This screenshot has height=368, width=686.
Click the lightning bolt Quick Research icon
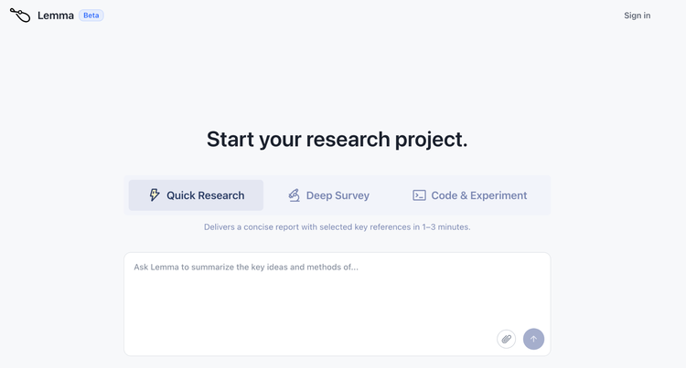tap(155, 195)
